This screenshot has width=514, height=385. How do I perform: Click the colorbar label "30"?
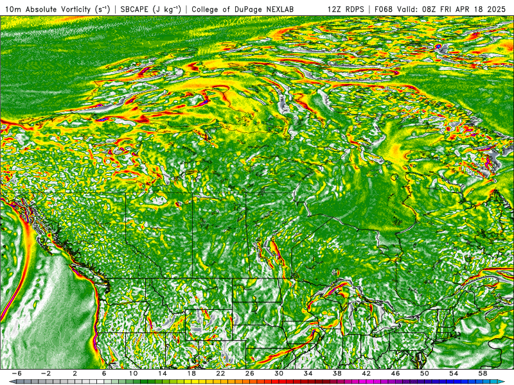coord(279,373)
